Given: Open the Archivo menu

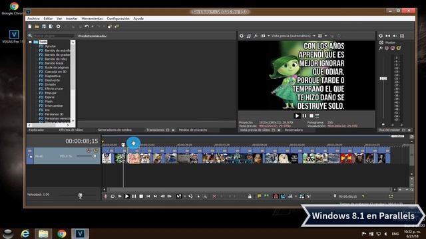Looking at the screenshot, I should tap(33, 19).
